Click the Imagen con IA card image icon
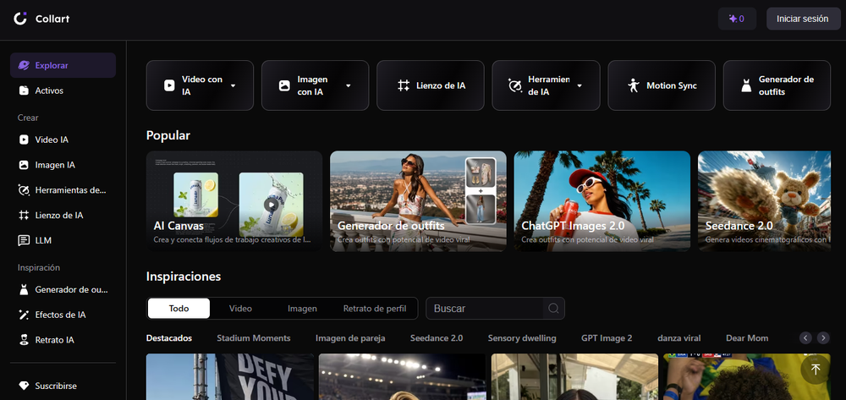 pos(284,85)
